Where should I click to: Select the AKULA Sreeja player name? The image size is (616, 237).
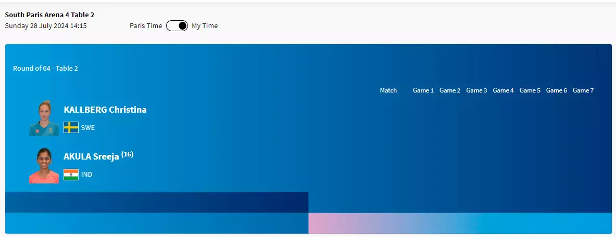(92, 156)
